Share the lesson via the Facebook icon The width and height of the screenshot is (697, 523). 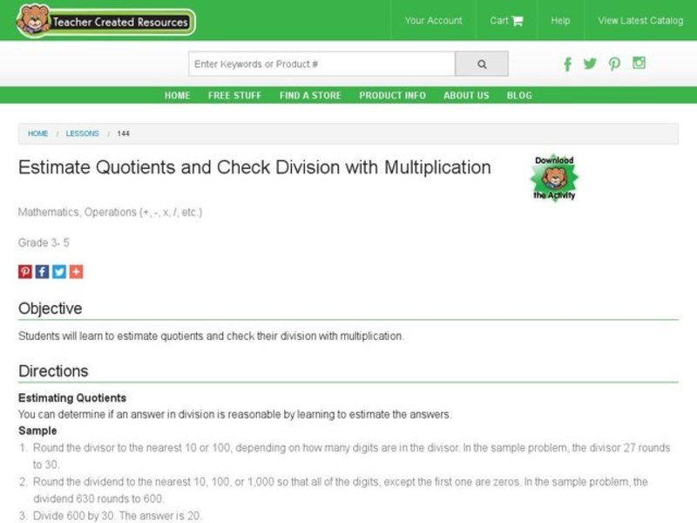(41, 271)
